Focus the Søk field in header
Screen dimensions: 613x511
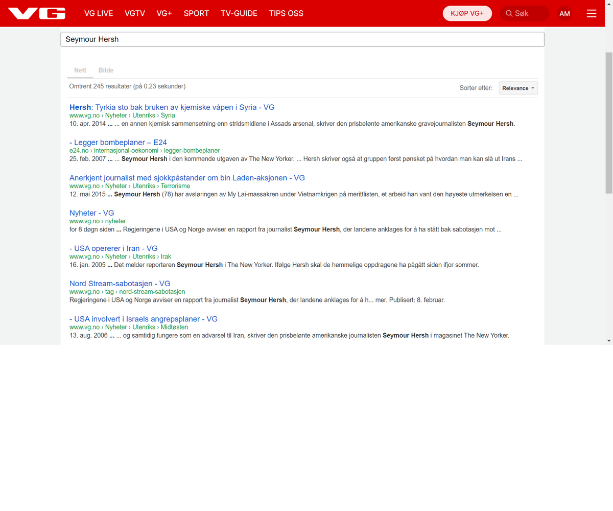[x=525, y=13]
